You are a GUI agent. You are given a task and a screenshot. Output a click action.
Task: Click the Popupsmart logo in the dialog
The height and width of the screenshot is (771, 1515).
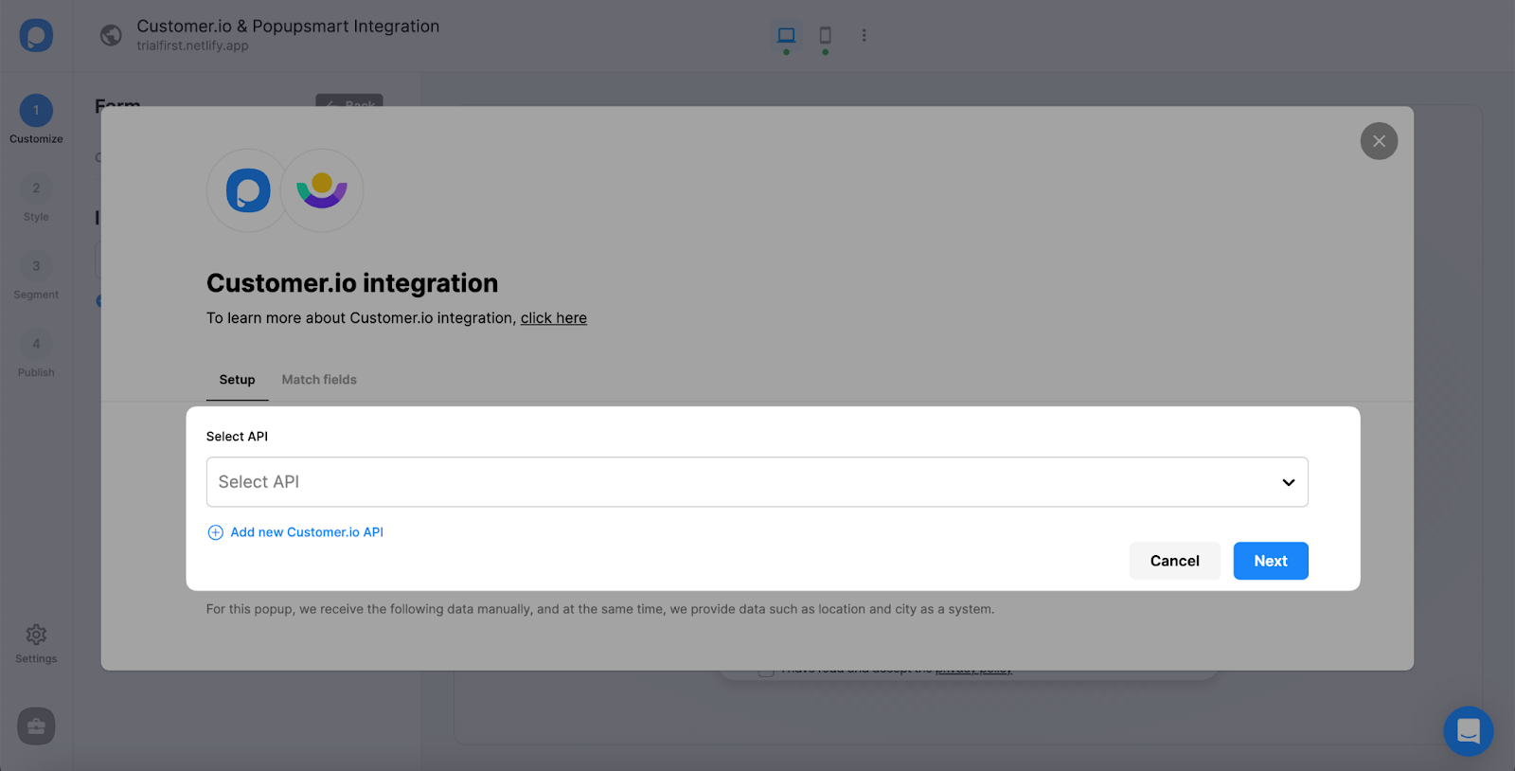click(x=248, y=190)
